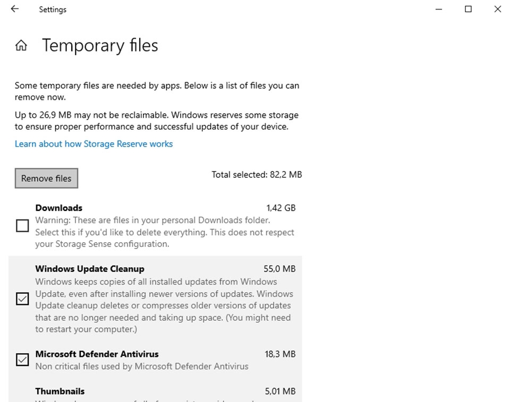The height and width of the screenshot is (402, 510).
Task: Go to Settings home via house icon
Action: coord(21,46)
